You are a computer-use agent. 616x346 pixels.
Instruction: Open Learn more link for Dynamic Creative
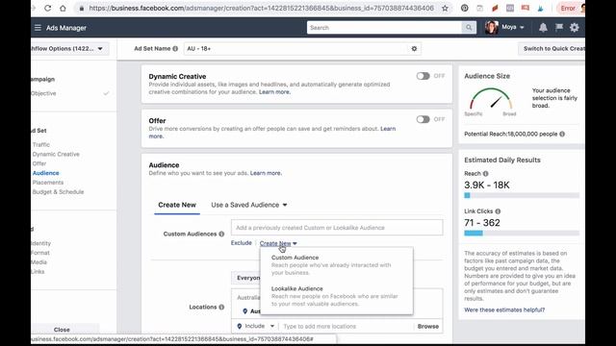tap(274, 92)
